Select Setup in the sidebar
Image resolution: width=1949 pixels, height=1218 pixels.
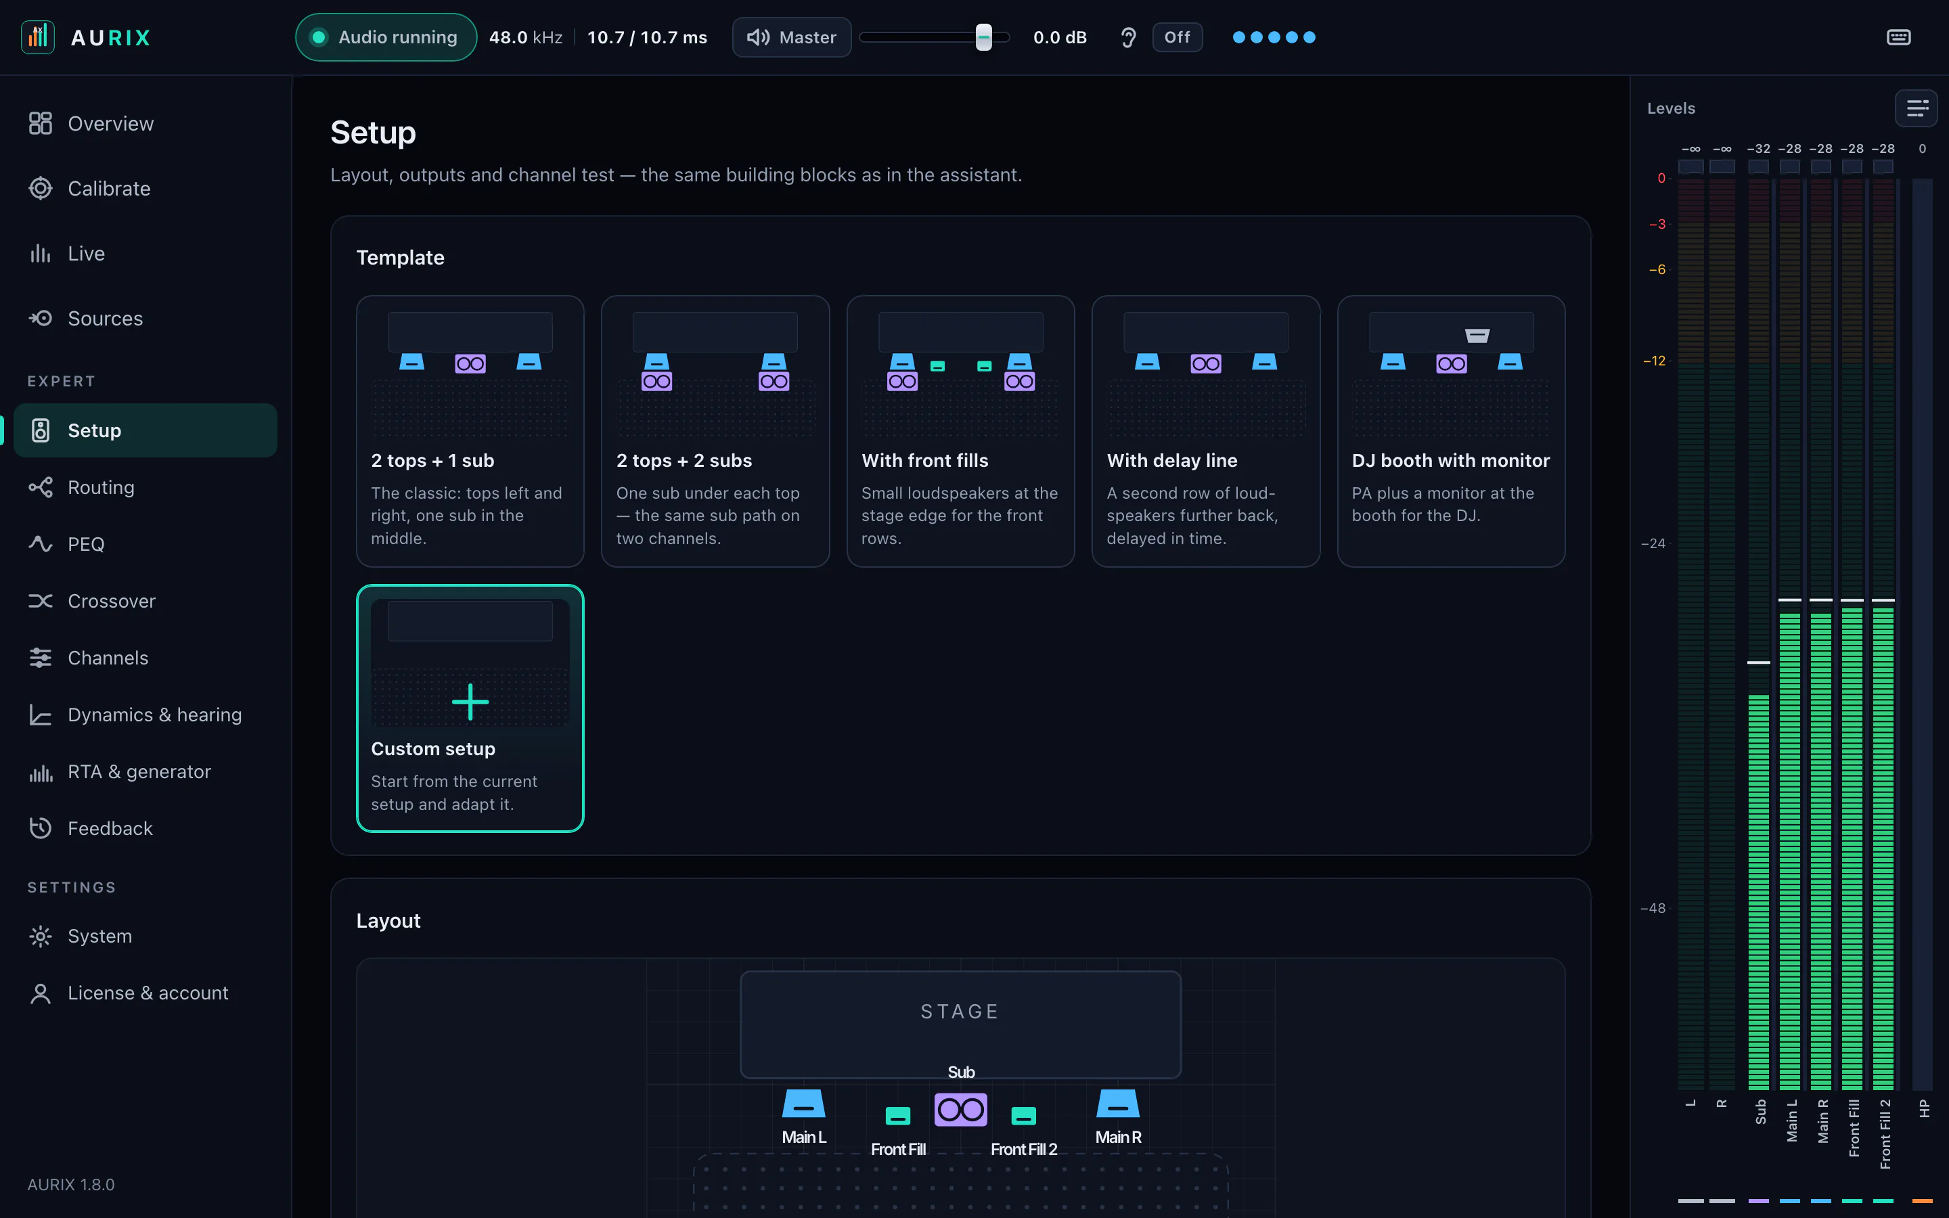click(145, 430)
